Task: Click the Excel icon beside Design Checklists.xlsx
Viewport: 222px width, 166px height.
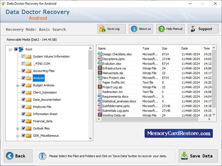Action: tap(100, 54)
